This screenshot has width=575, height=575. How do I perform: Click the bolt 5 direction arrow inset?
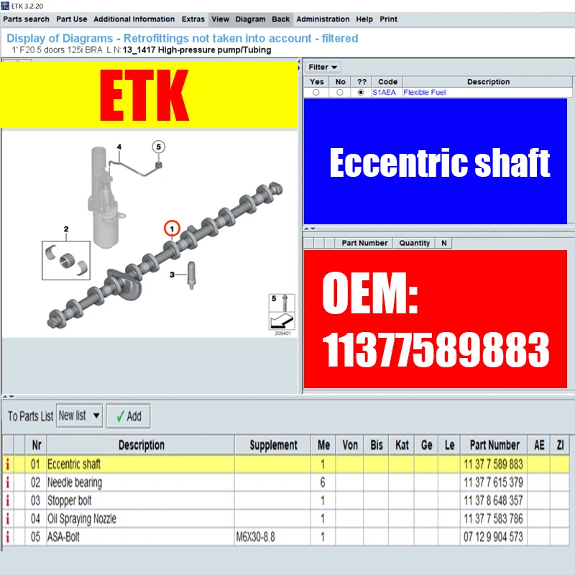coord(282,312)
